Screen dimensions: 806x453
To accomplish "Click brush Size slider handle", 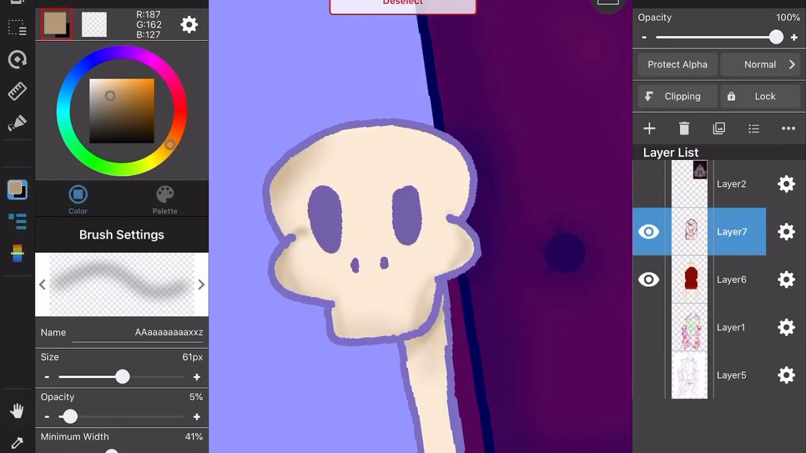I will [122, 377].
